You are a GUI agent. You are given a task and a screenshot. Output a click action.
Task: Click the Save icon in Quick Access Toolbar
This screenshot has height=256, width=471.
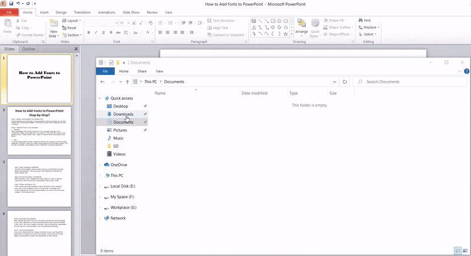[11, 4]
